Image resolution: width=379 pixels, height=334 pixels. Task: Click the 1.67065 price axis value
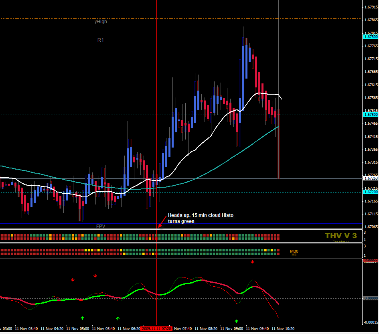[371, 227]
